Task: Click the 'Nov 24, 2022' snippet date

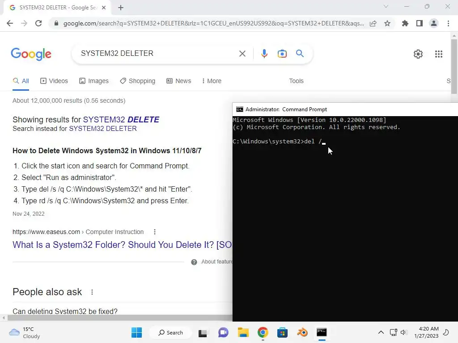Action: click(x=28, y=214)
